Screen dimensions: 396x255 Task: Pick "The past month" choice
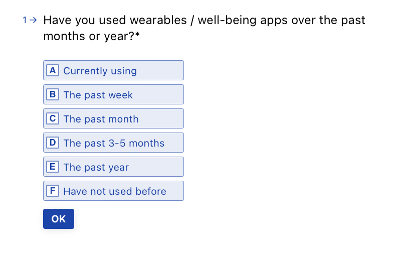[x=113, y=118]
